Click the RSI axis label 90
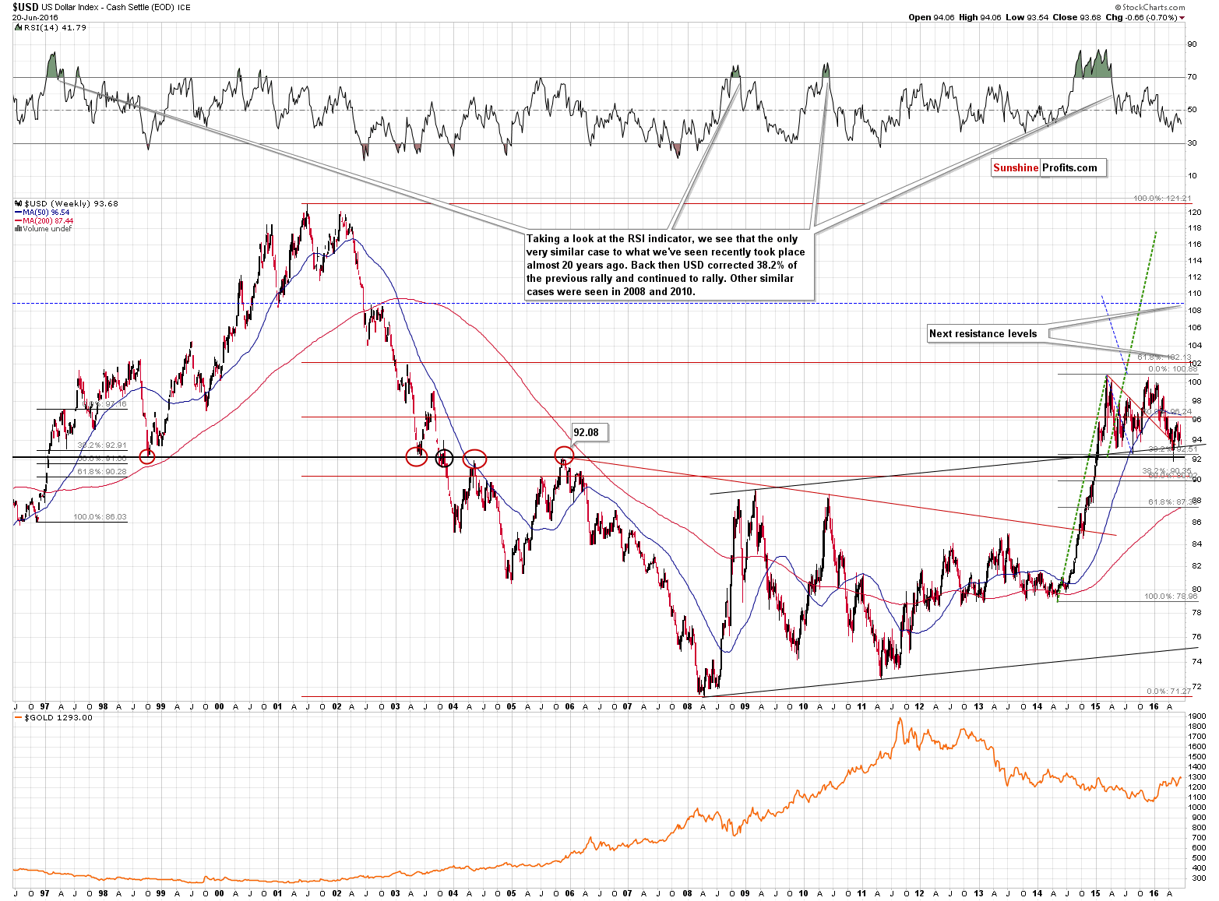Viewport: 1219px width, 901px height. point(1192,44)
